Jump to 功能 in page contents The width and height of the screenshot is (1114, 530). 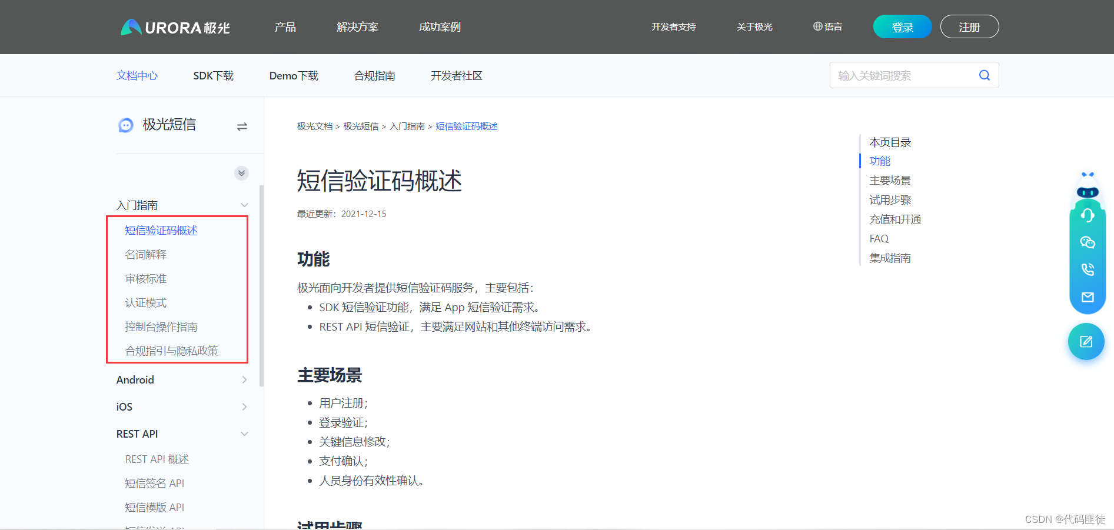click(x=880, y=161)
